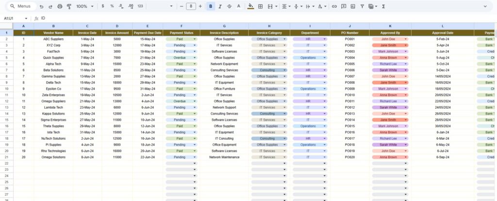Open the text color picker
Image resolution: width=497 pixels, height=201 pixels.
coord(239,6)
